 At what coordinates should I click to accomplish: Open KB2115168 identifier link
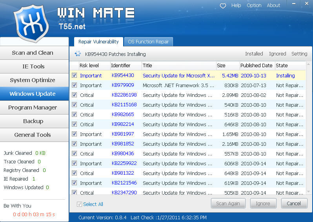point(124,105)
